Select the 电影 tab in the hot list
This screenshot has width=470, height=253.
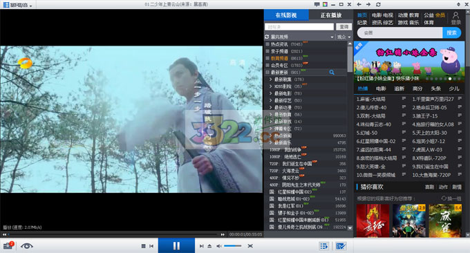(381, 88)
